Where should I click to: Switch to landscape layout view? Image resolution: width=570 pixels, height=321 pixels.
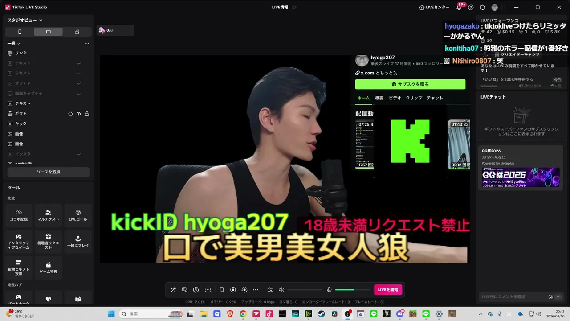coord(48,32)
